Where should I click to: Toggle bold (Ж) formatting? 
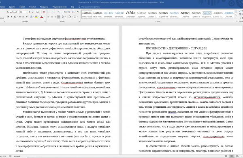[8, 17]
